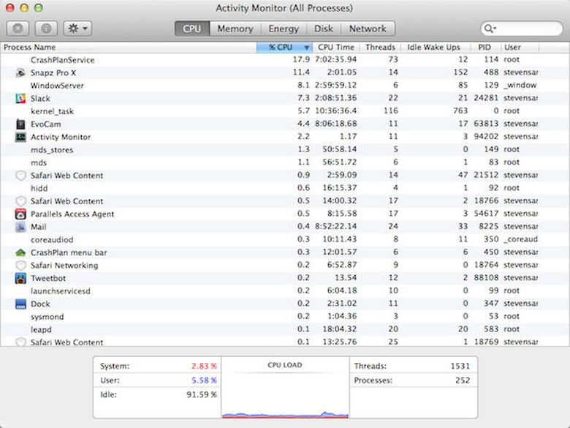Click the Processes count 252

pos(463,380)
